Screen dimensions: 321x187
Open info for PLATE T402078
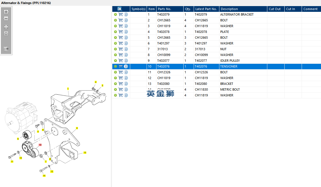click(x=126, y=32)
